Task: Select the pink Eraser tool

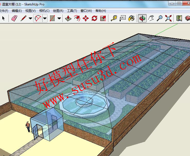Action: pyautogui.click(x=14, y=18)
